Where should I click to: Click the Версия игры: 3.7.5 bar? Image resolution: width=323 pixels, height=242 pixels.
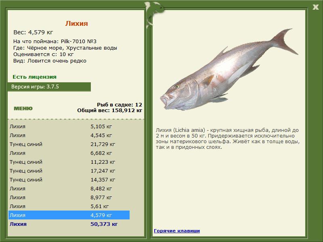point(49,87)
